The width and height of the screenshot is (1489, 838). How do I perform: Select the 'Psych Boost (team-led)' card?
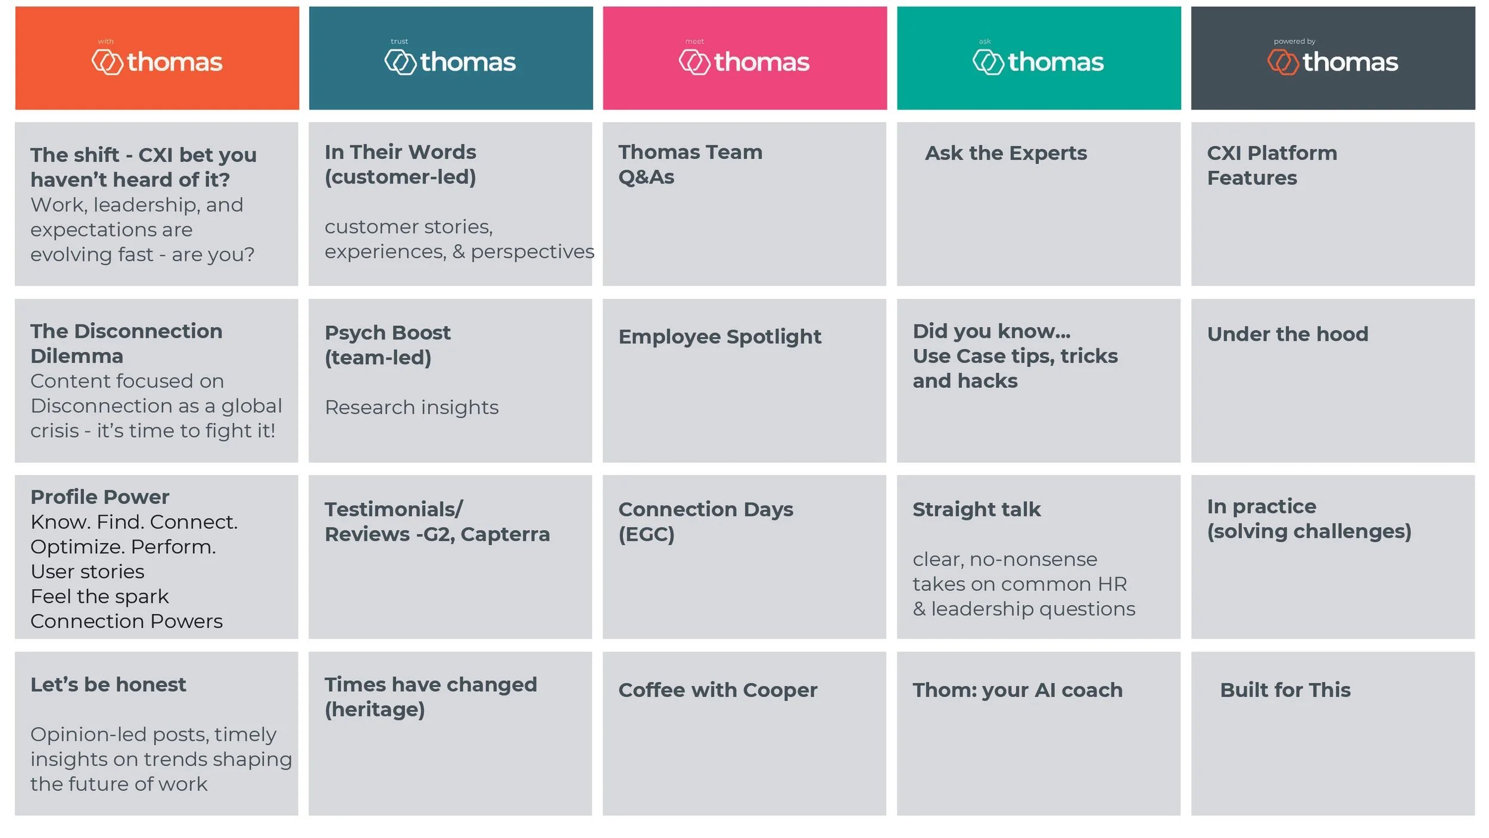click(450, 381)
